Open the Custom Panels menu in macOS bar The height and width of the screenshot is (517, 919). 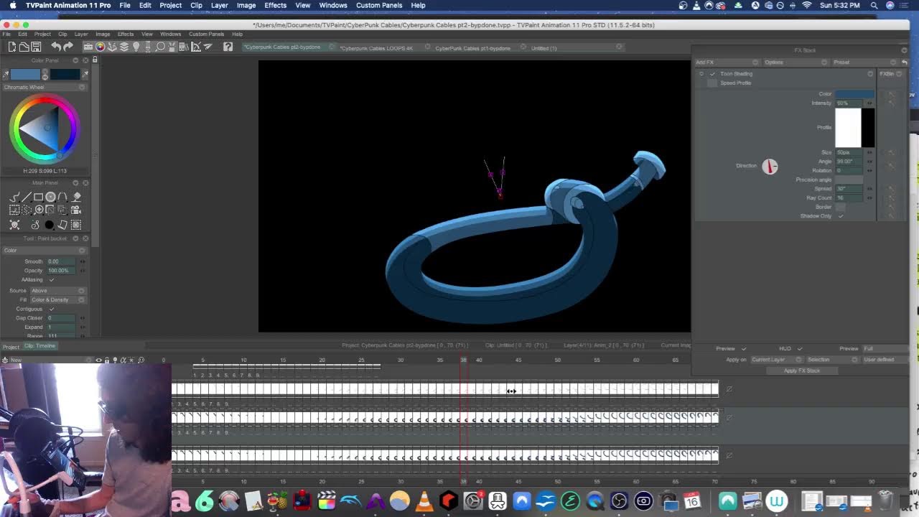379,5
